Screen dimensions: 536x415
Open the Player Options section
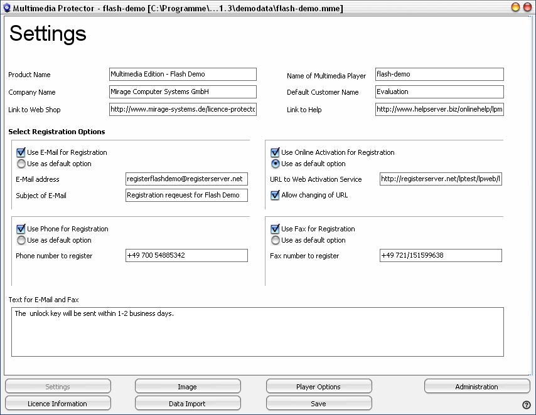319,387
